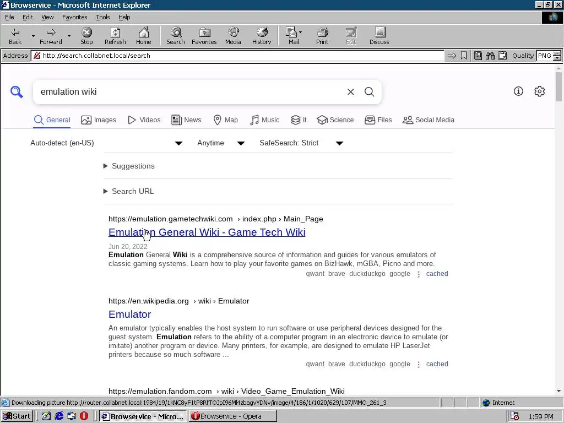Viewport: 564px width, 423px height.
Task: Click the binoculars find icon
Action: tap(490, 56)
